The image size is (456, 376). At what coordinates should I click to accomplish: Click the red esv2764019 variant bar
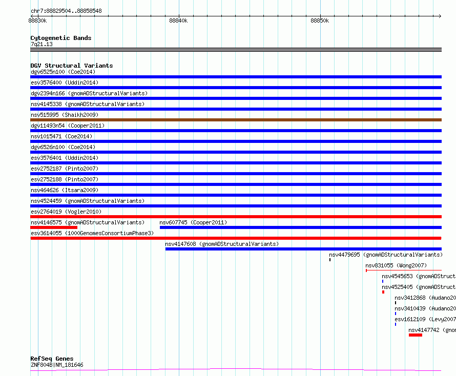coord(236,217)
